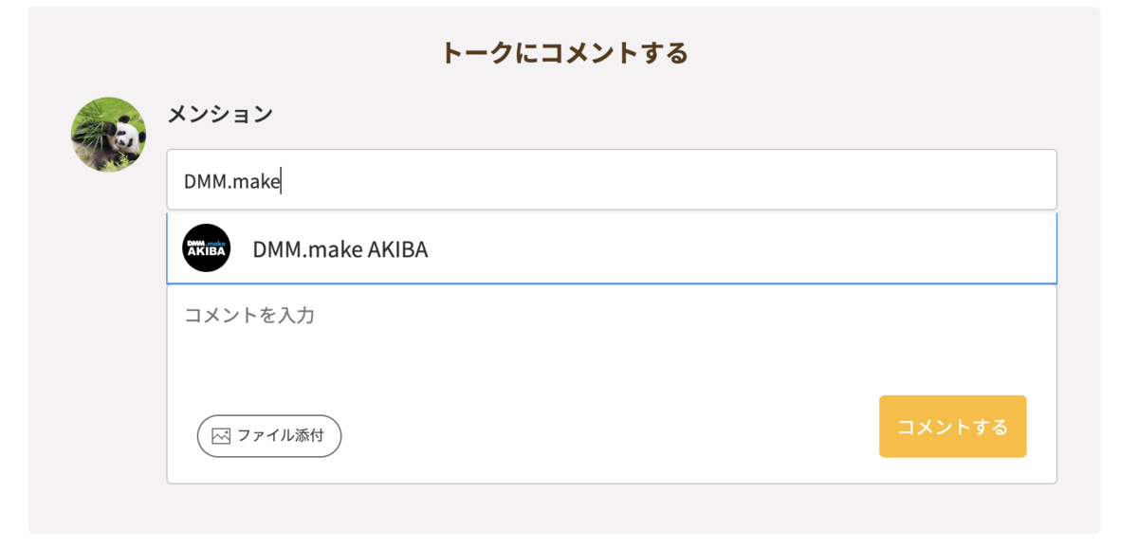Place cursor after typed DMM.make text

point(282,181)
